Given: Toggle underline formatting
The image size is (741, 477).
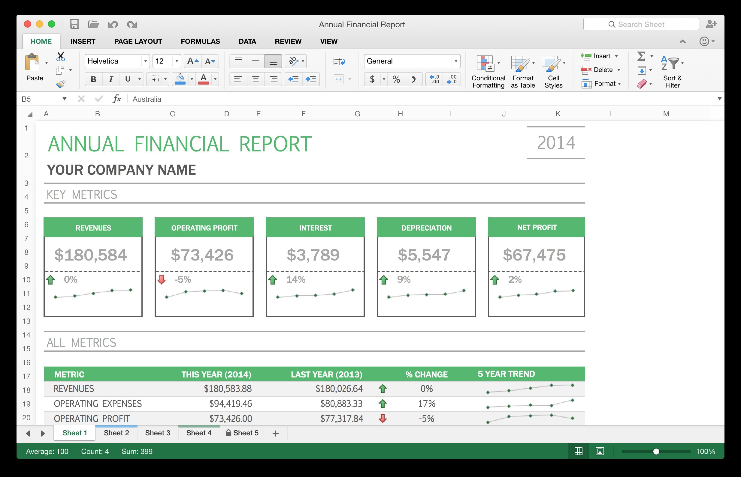Looking at the screenshot, I should tap(127, 79).
